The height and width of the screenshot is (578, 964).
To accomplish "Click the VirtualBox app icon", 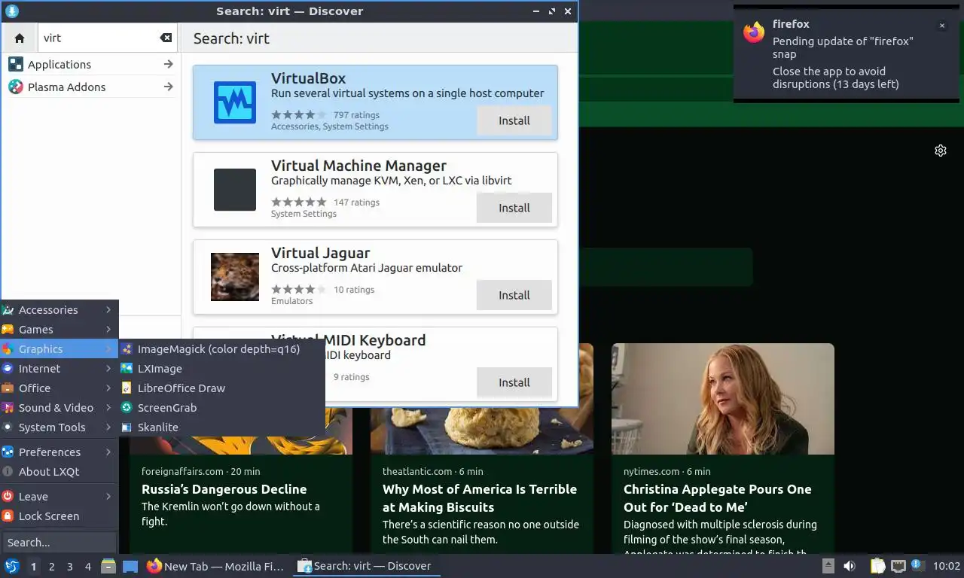I will coord(235,102).
